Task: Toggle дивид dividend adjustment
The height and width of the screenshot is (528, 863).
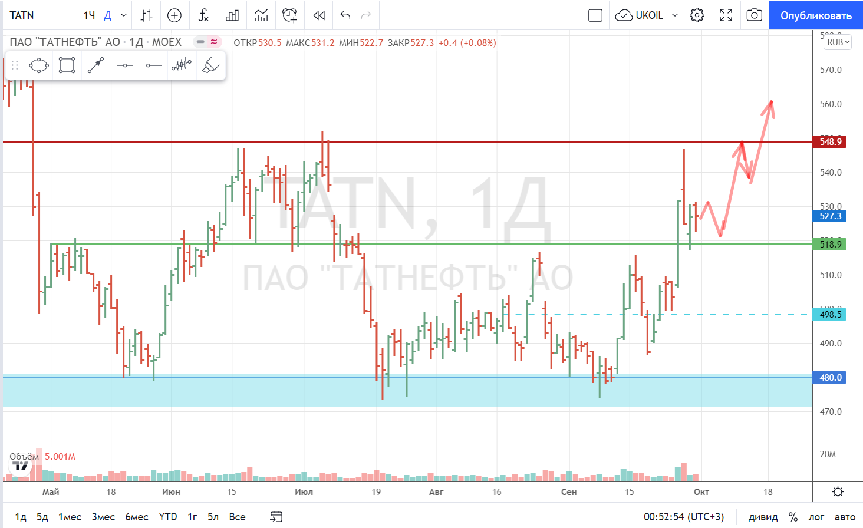Action: point(763,517)
